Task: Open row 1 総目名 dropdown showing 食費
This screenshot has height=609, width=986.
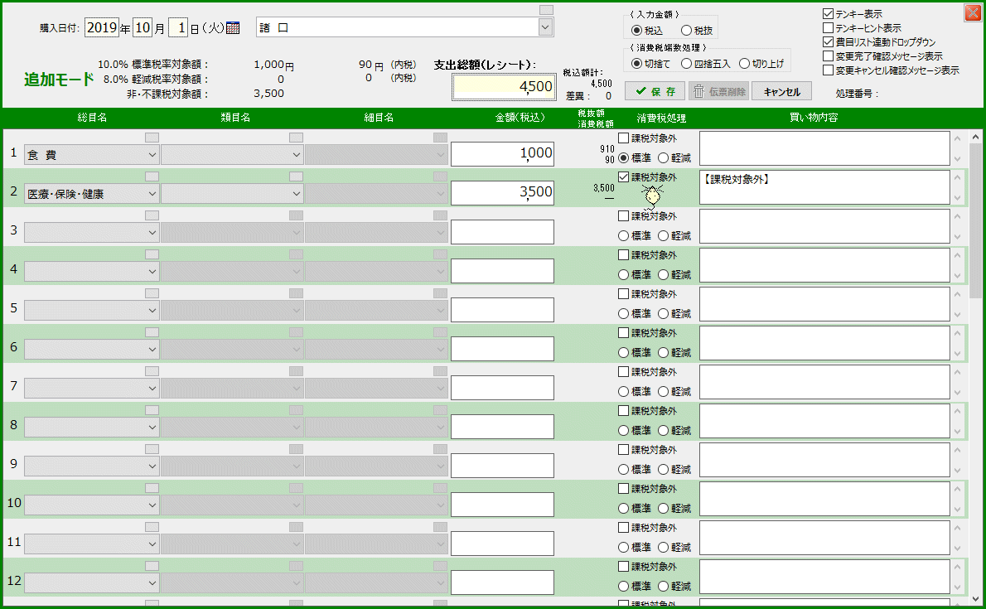Action: point(91,155)
